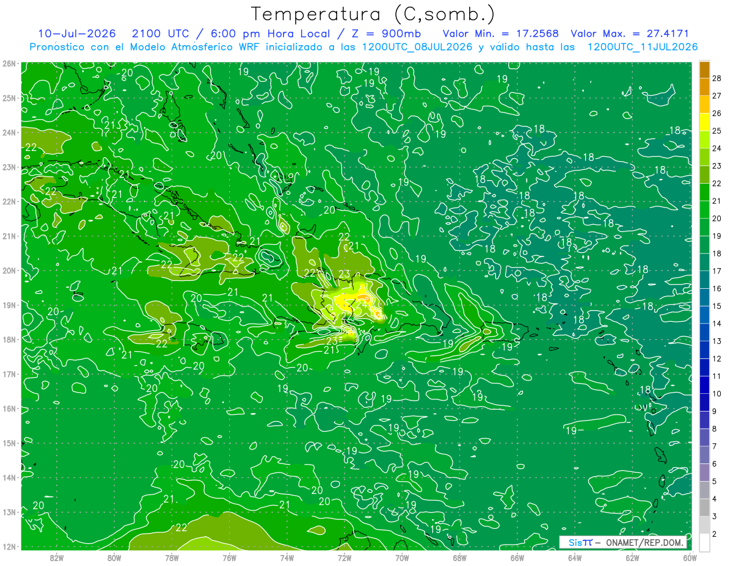Click latitude axis label 16N

tap(9, 408)
